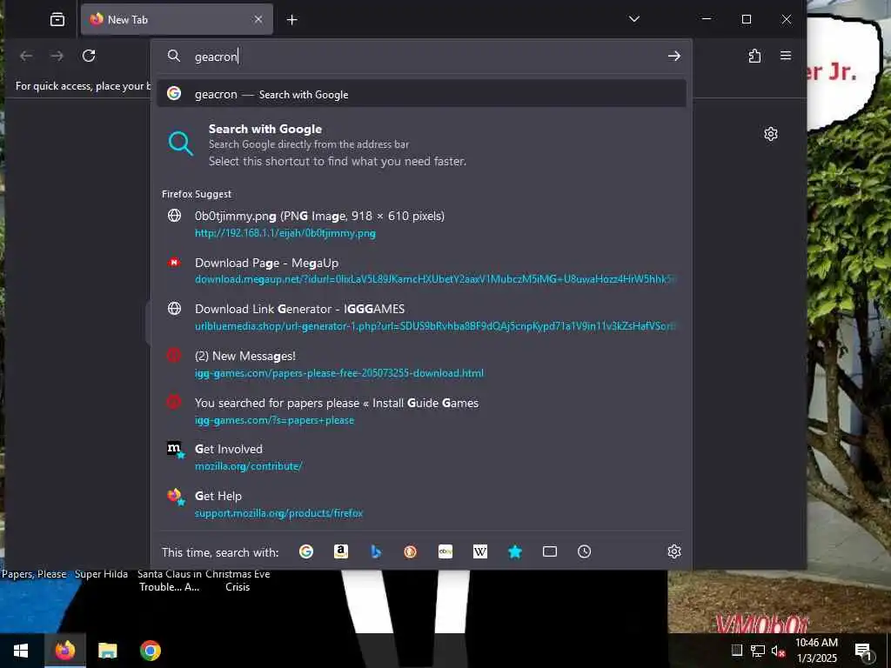
Task: Click the igg-games.com/?s=papers+please URL
Action: [274, 420]
